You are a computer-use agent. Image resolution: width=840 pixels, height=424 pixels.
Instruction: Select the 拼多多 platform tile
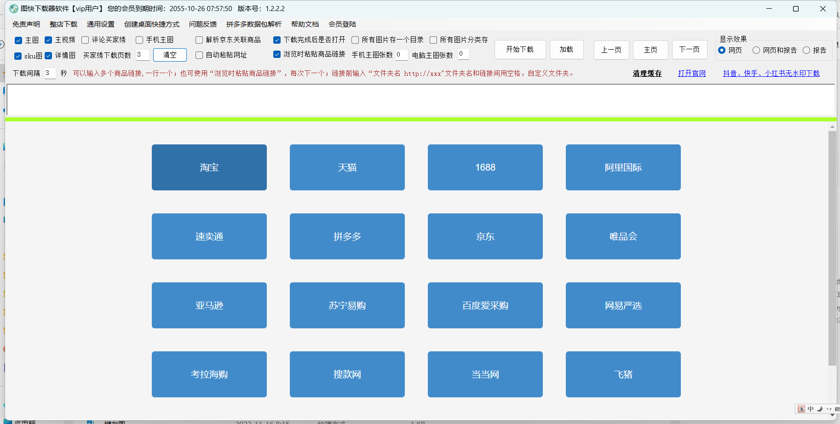click(x=347, y=236)
